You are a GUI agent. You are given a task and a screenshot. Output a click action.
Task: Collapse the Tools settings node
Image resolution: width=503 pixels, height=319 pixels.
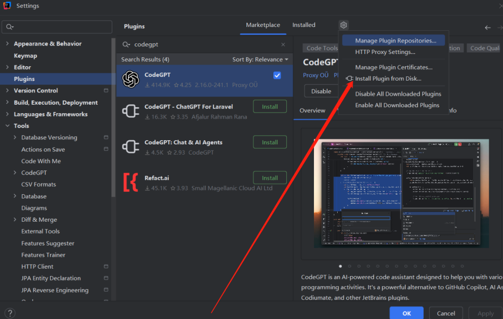pyautogui.click(x=7, y=126)
